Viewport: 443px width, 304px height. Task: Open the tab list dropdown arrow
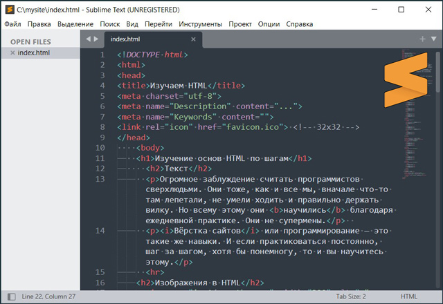coord(434,39)
